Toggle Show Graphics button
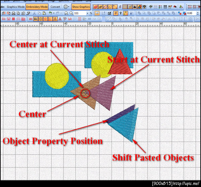Viewport: 201px width, 187px height. [x=81, y=7]
